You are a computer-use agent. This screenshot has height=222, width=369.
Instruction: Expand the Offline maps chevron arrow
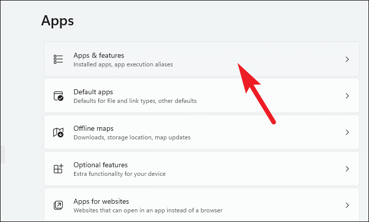(347, 132)
